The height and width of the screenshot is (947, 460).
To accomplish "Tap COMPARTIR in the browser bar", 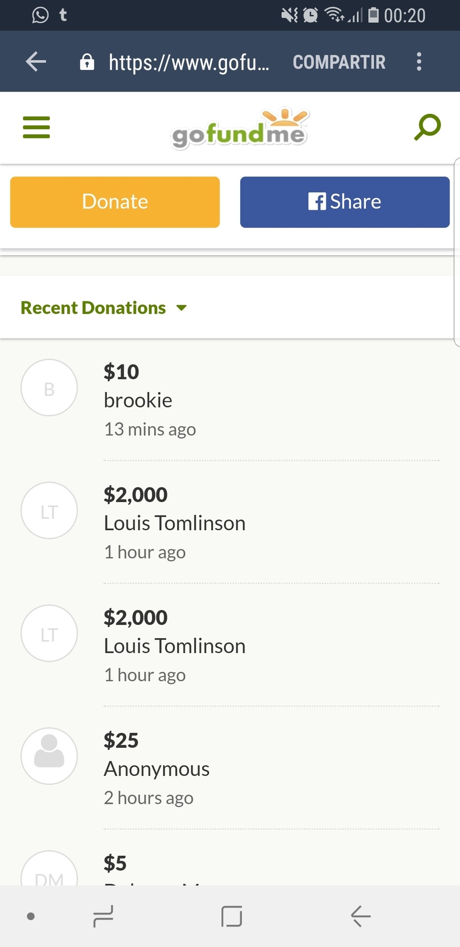I will point(339,62).
